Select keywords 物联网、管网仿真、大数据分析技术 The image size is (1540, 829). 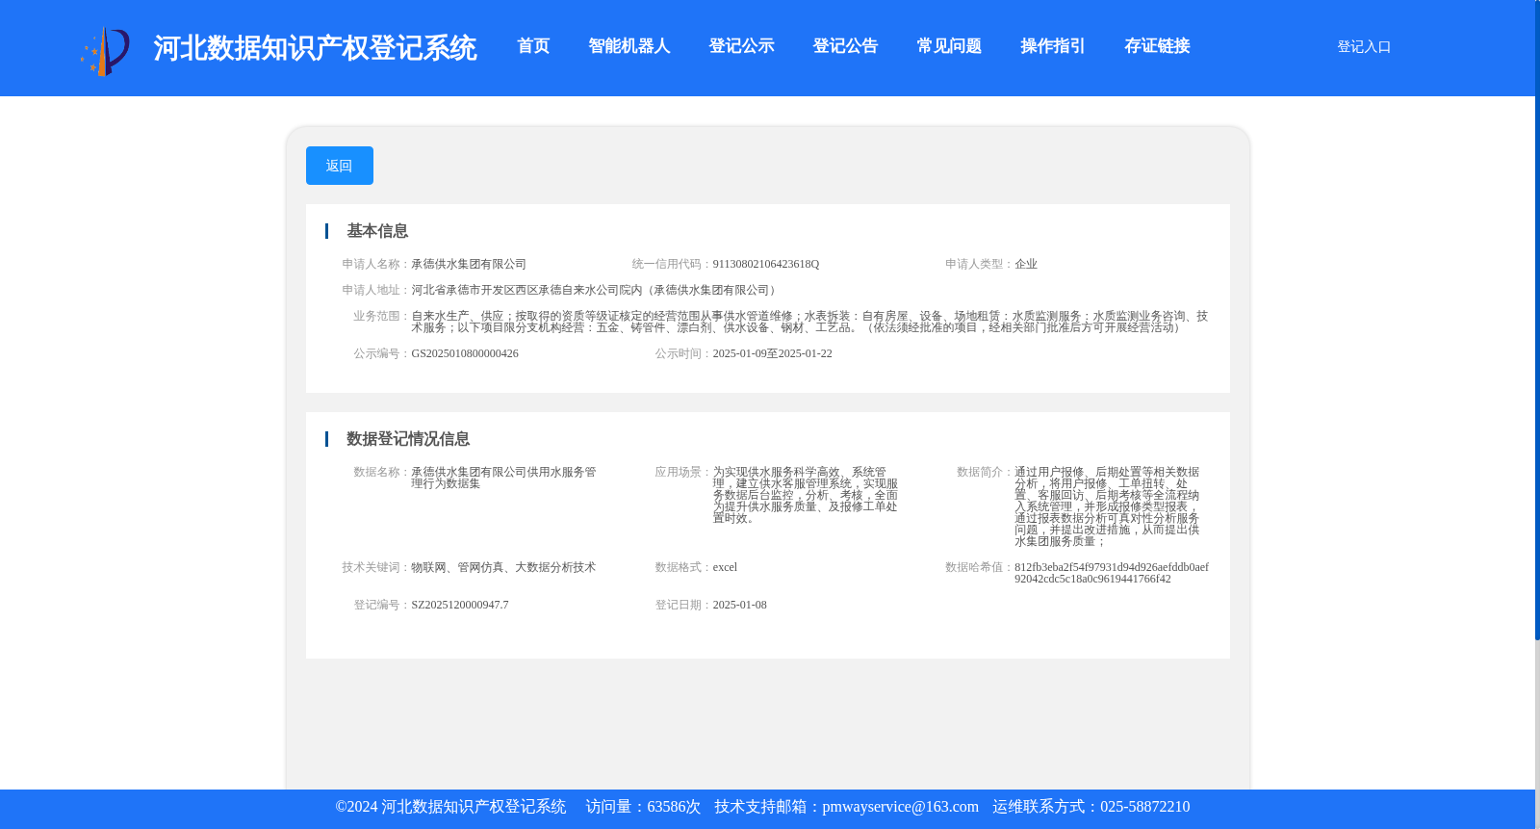coord(503,567)
